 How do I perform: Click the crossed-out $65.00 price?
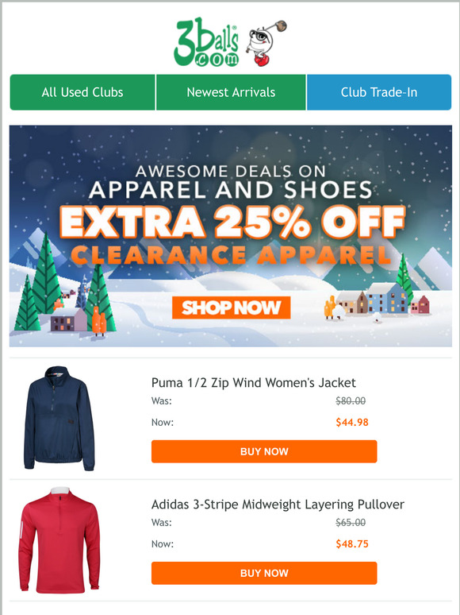click(351, 523)
